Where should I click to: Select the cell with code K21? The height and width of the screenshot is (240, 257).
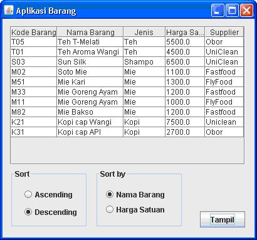(x=34, y=122)
